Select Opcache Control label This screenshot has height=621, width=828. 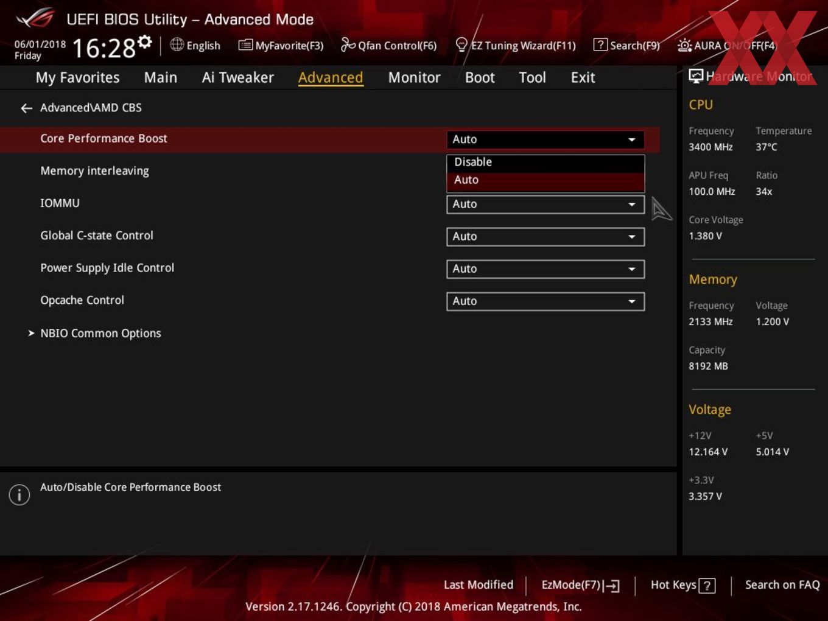coord(82,300)
